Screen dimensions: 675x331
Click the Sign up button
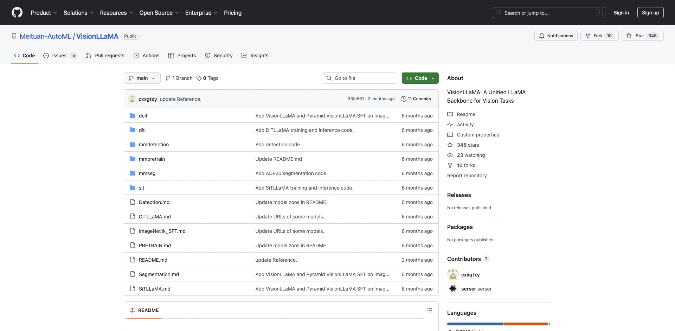point(650,13)
